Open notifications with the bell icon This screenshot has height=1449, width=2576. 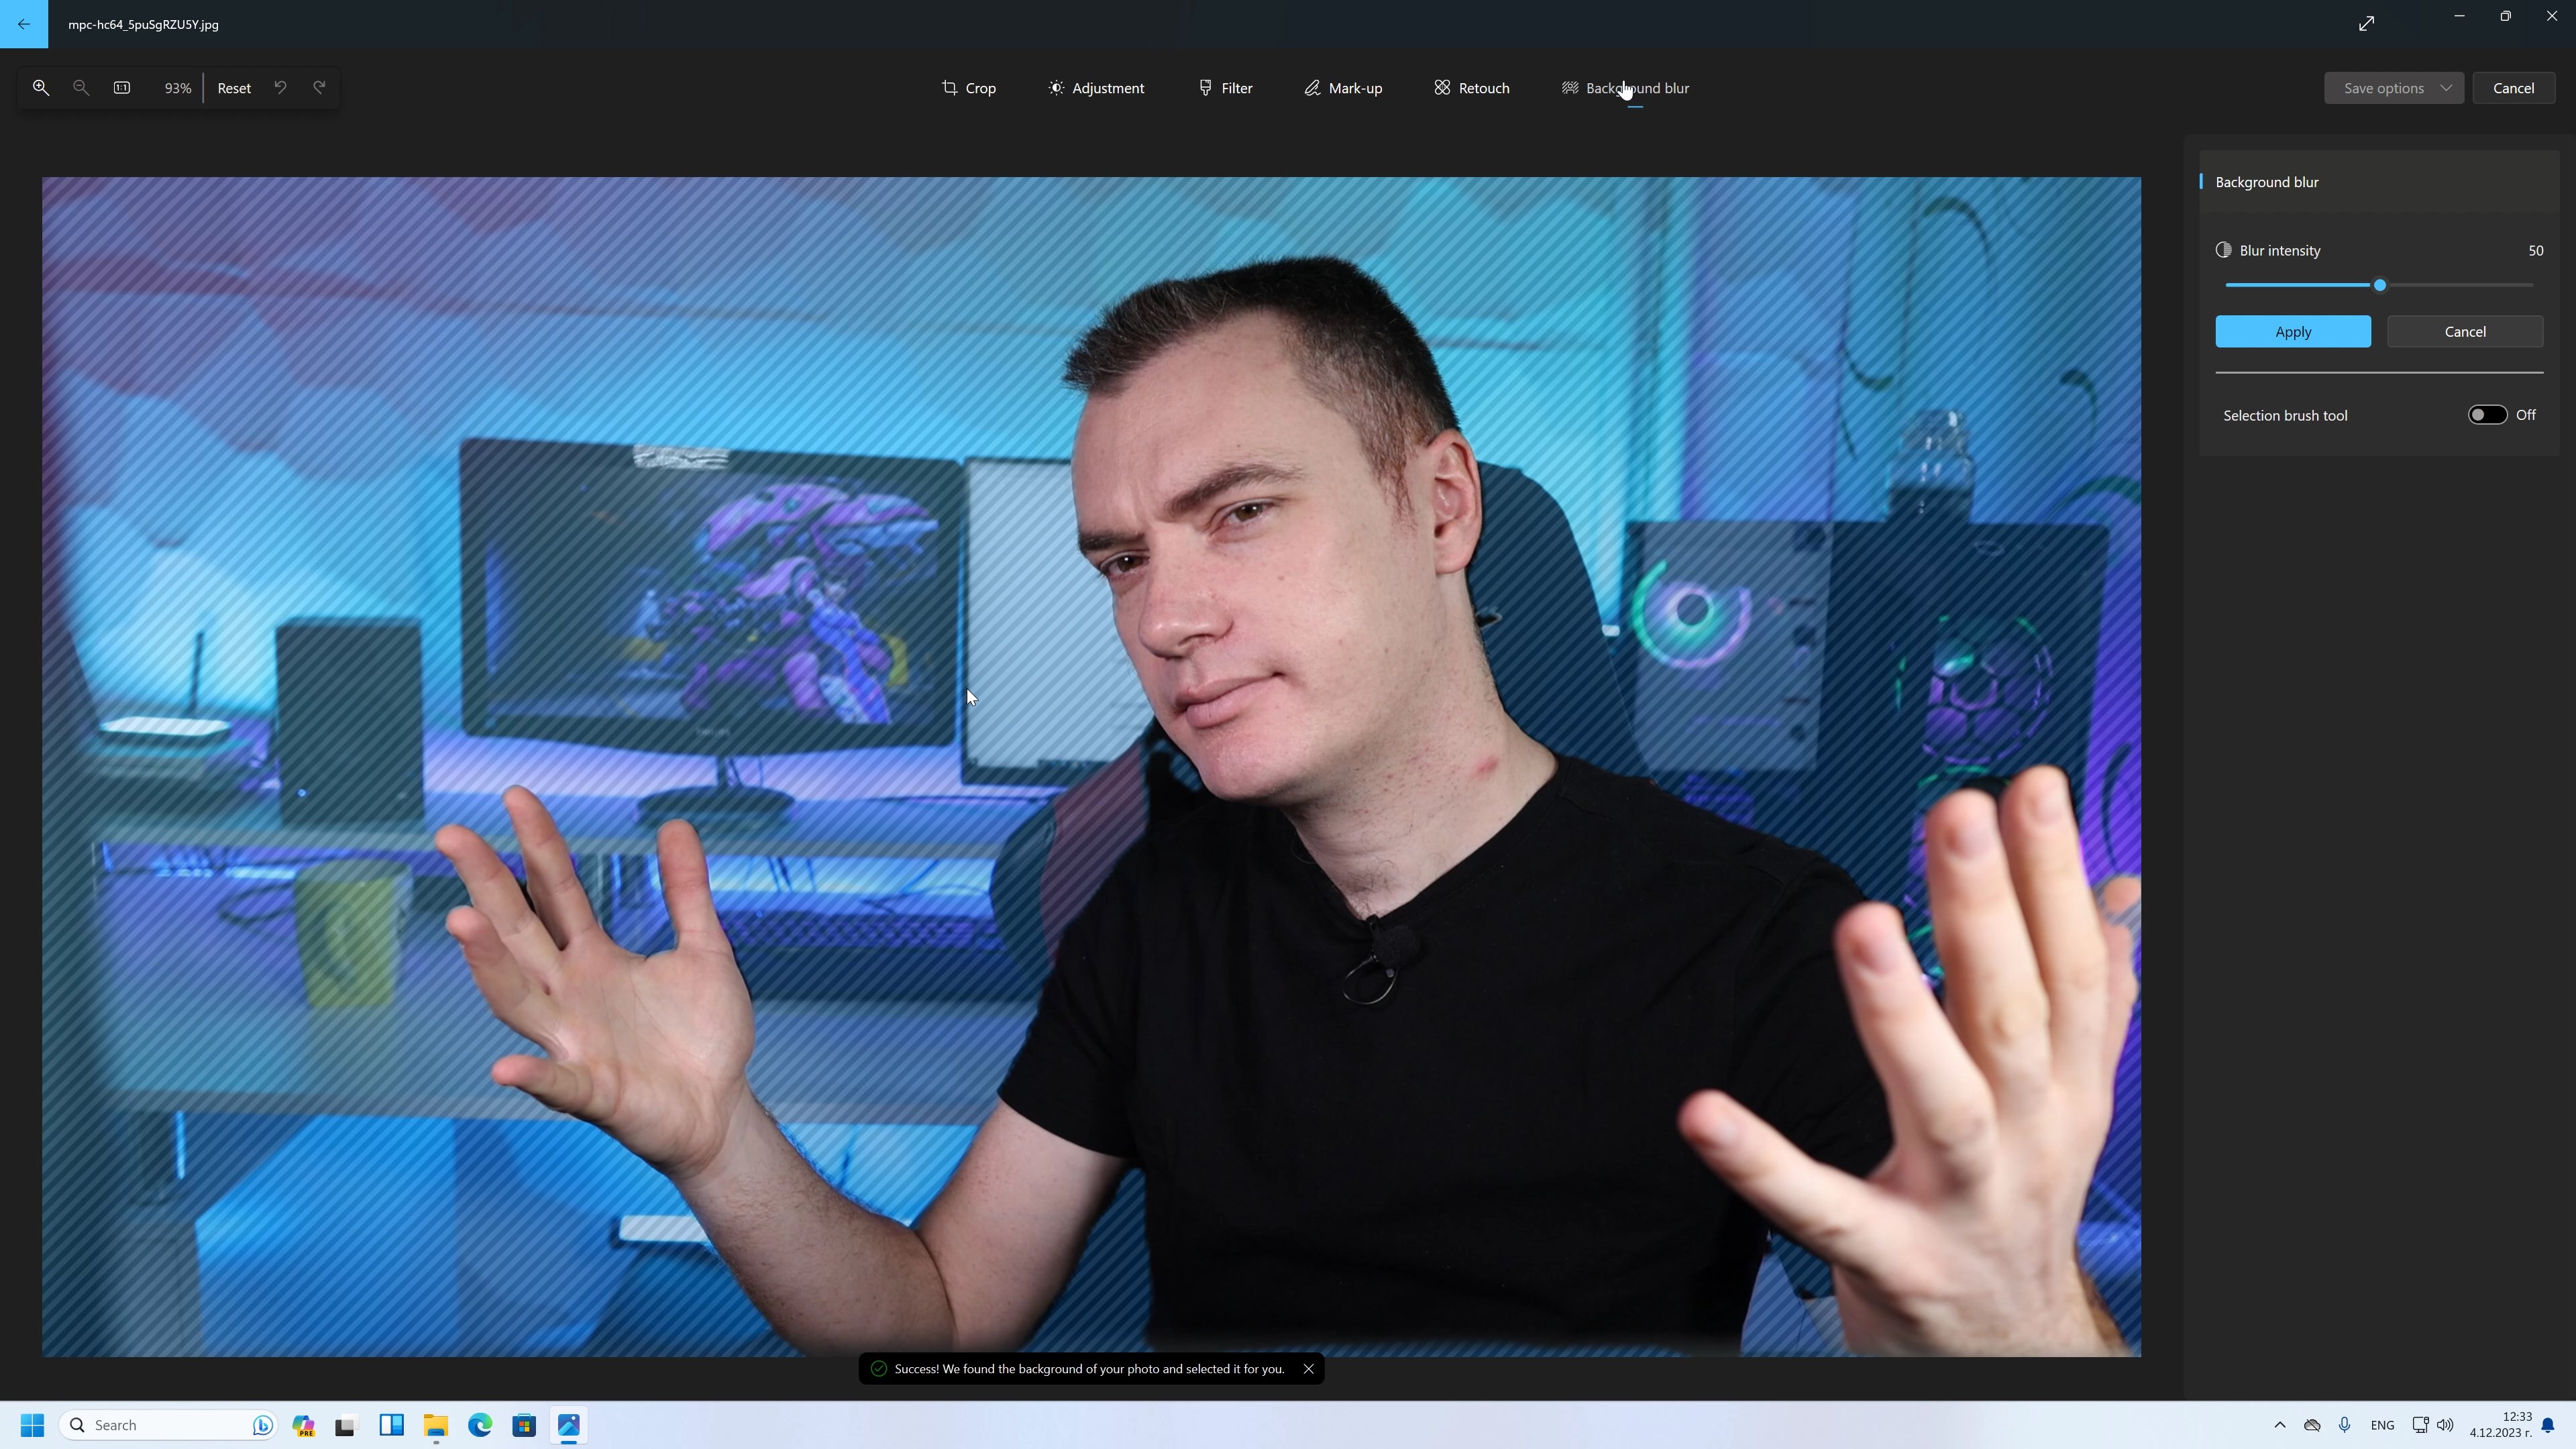coord(2547,1425)
